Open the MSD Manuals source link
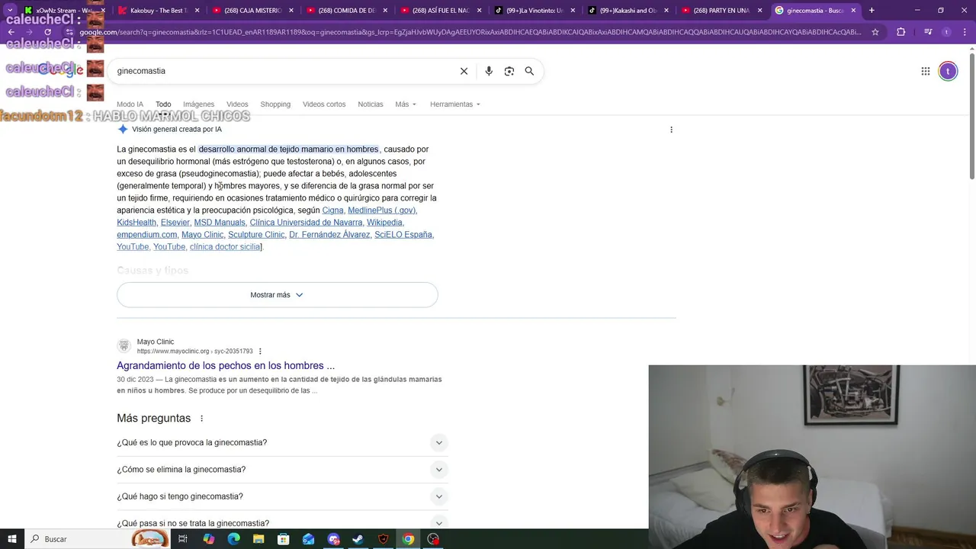 (x=220, y=223)
